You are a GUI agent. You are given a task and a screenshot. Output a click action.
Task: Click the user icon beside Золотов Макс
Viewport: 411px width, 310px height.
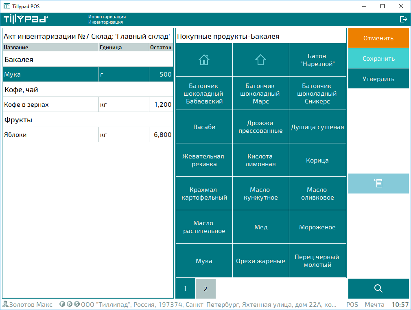[5, 304]
